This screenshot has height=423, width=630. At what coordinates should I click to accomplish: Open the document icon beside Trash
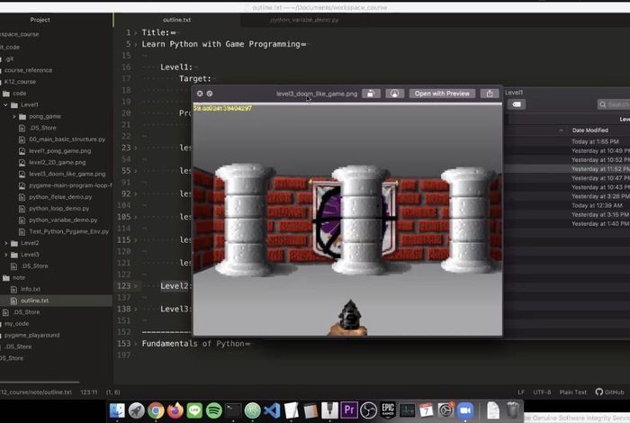(x=493, y=410)
